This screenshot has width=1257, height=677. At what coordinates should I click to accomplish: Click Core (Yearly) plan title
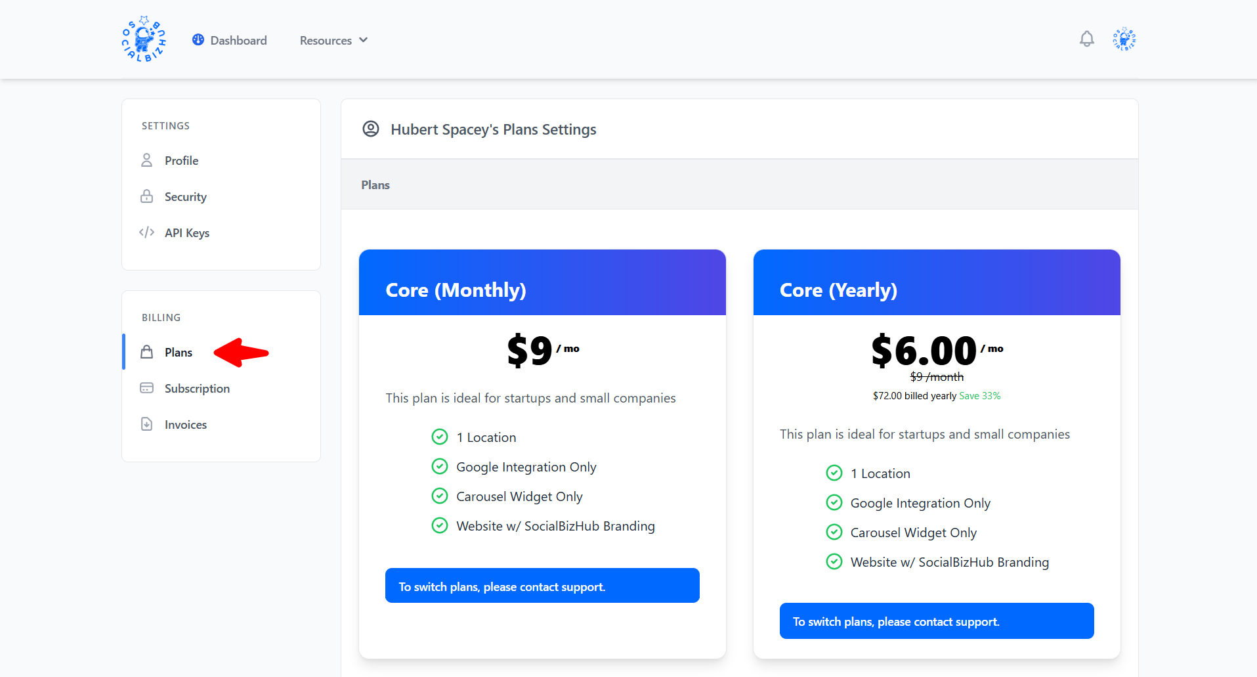(x=838, y=290)
